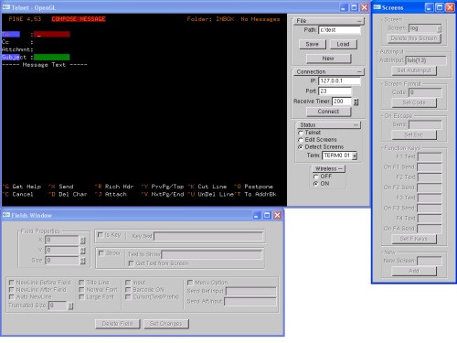Click the COMPOSE MESSAGE title in terminal
Image resolution: width=457 pixels, height=343 pixels.
pyautogui.click(x=79, y=19)
